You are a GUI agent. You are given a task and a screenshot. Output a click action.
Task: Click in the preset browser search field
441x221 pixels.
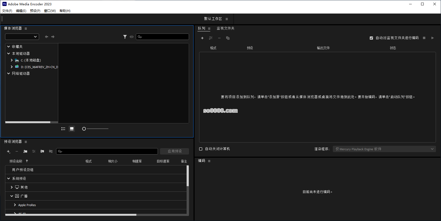(107, 151)
